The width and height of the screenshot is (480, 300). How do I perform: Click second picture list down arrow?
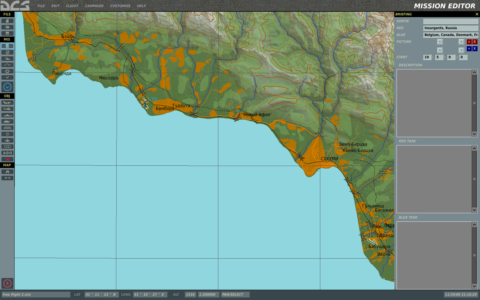(461, 50)
